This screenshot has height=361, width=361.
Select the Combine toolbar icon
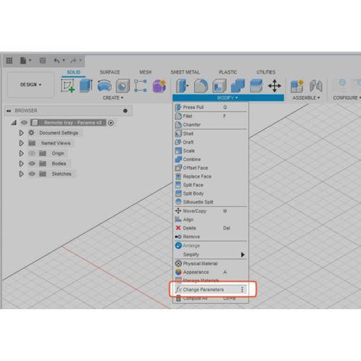238,86
